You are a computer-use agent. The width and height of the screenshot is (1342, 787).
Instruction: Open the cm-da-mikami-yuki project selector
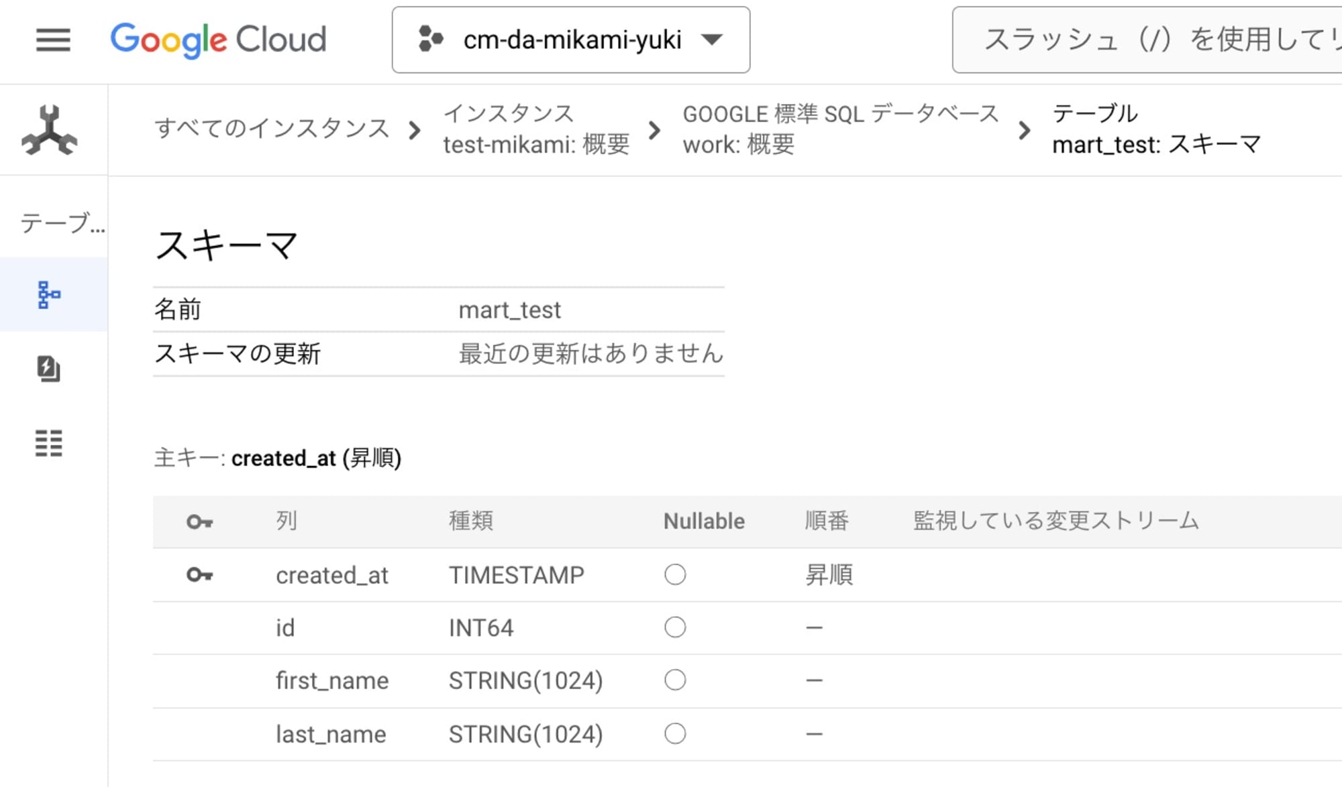click(571, 40)
